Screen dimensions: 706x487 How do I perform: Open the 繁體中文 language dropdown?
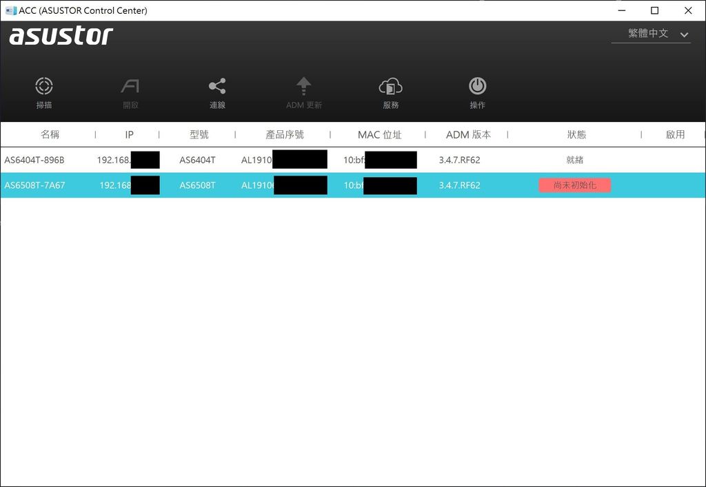[651, 34]
